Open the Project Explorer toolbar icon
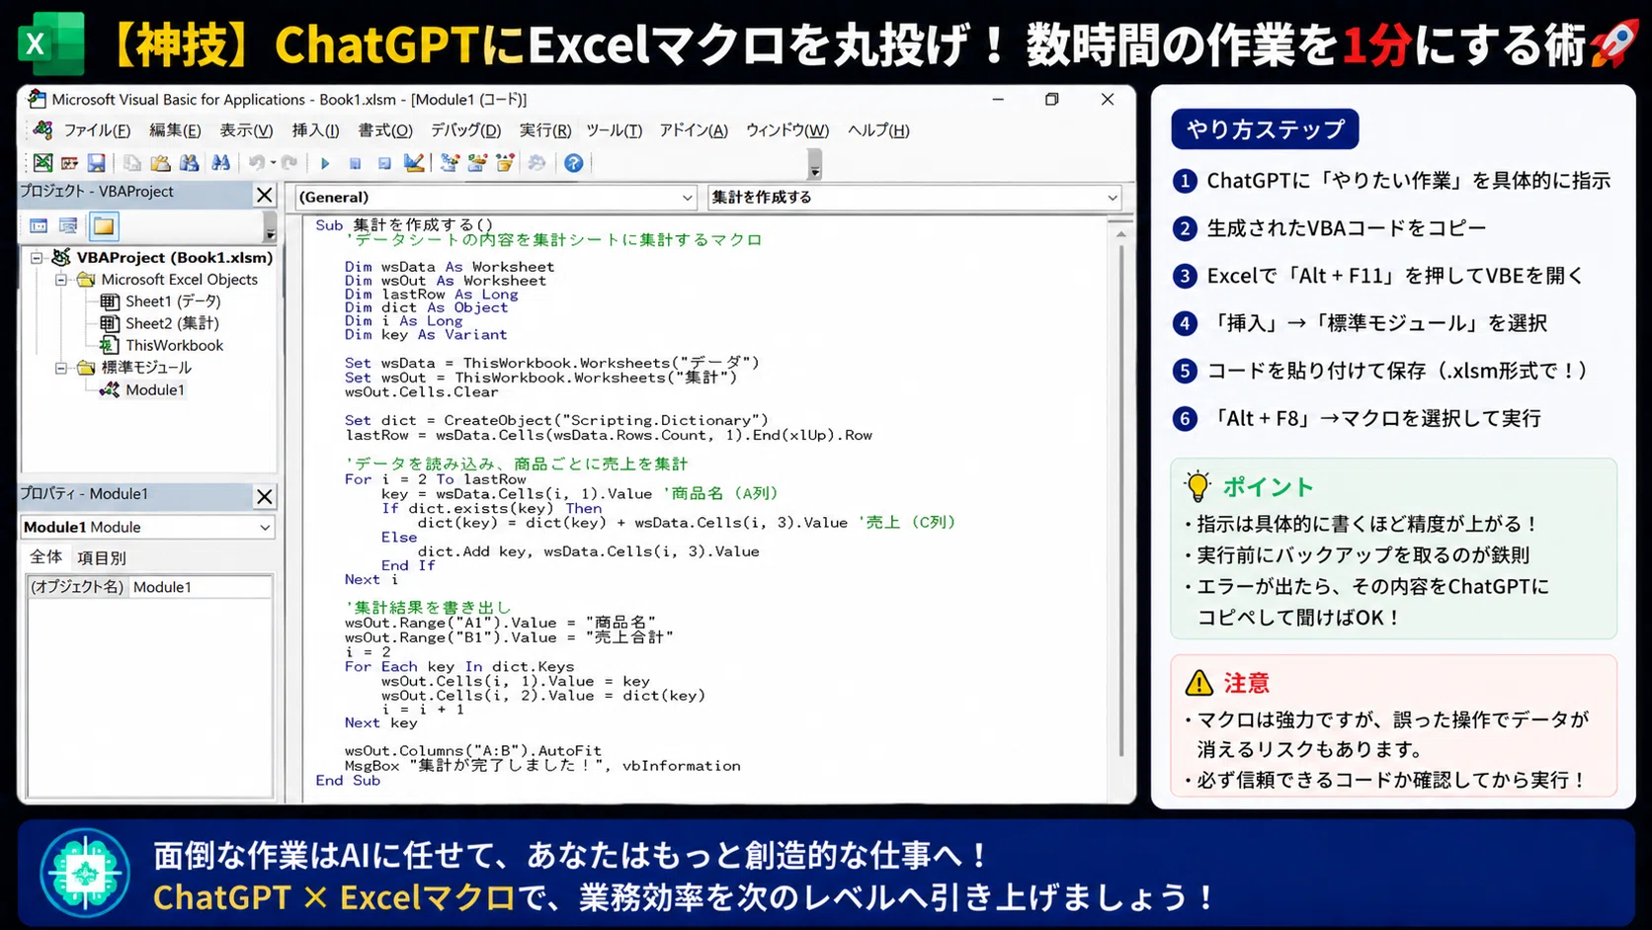Screen dimensions: 1652x930 (x=450, y=163)
